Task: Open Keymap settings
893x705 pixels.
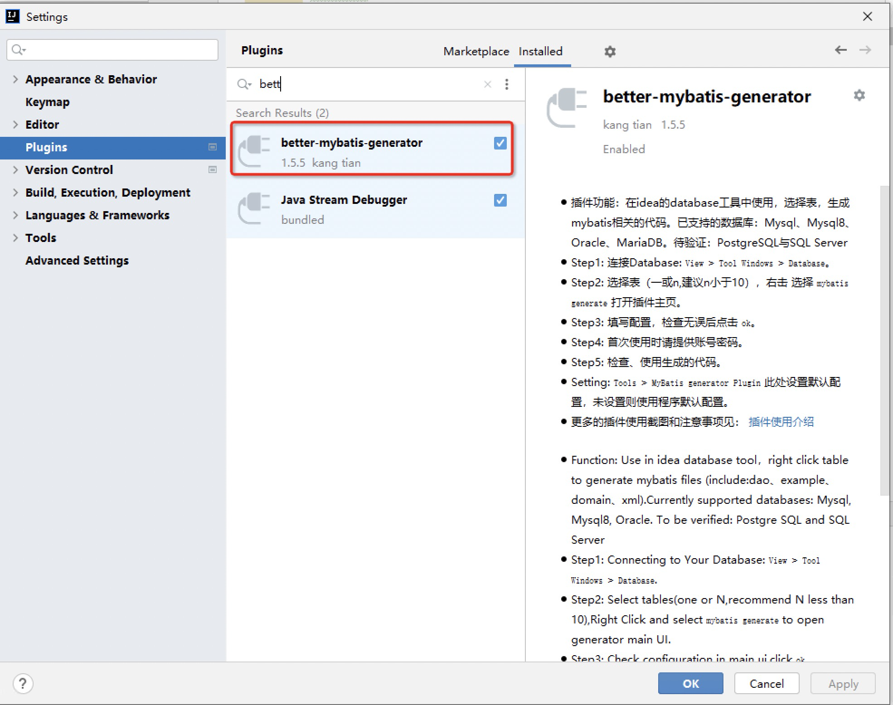Action: pos(48,102)
